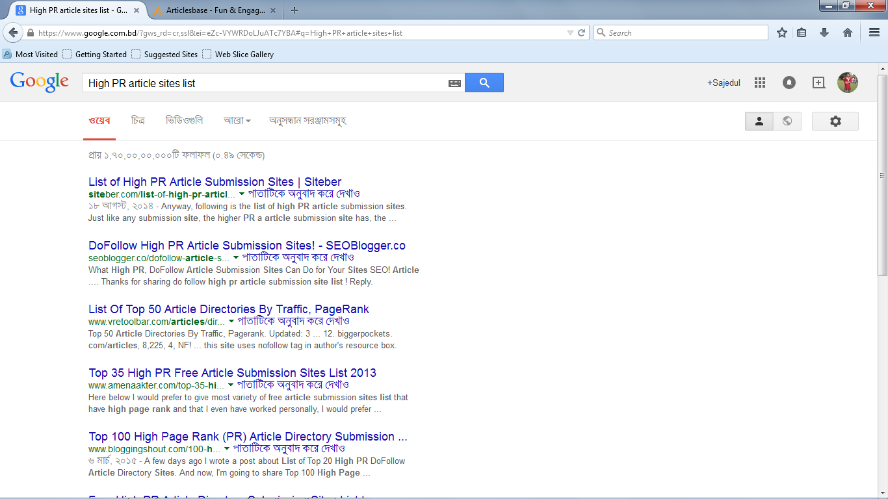This screenshot has height=499, width=888.
Task: Go to Firefox Home page icon
Action: 848,32
